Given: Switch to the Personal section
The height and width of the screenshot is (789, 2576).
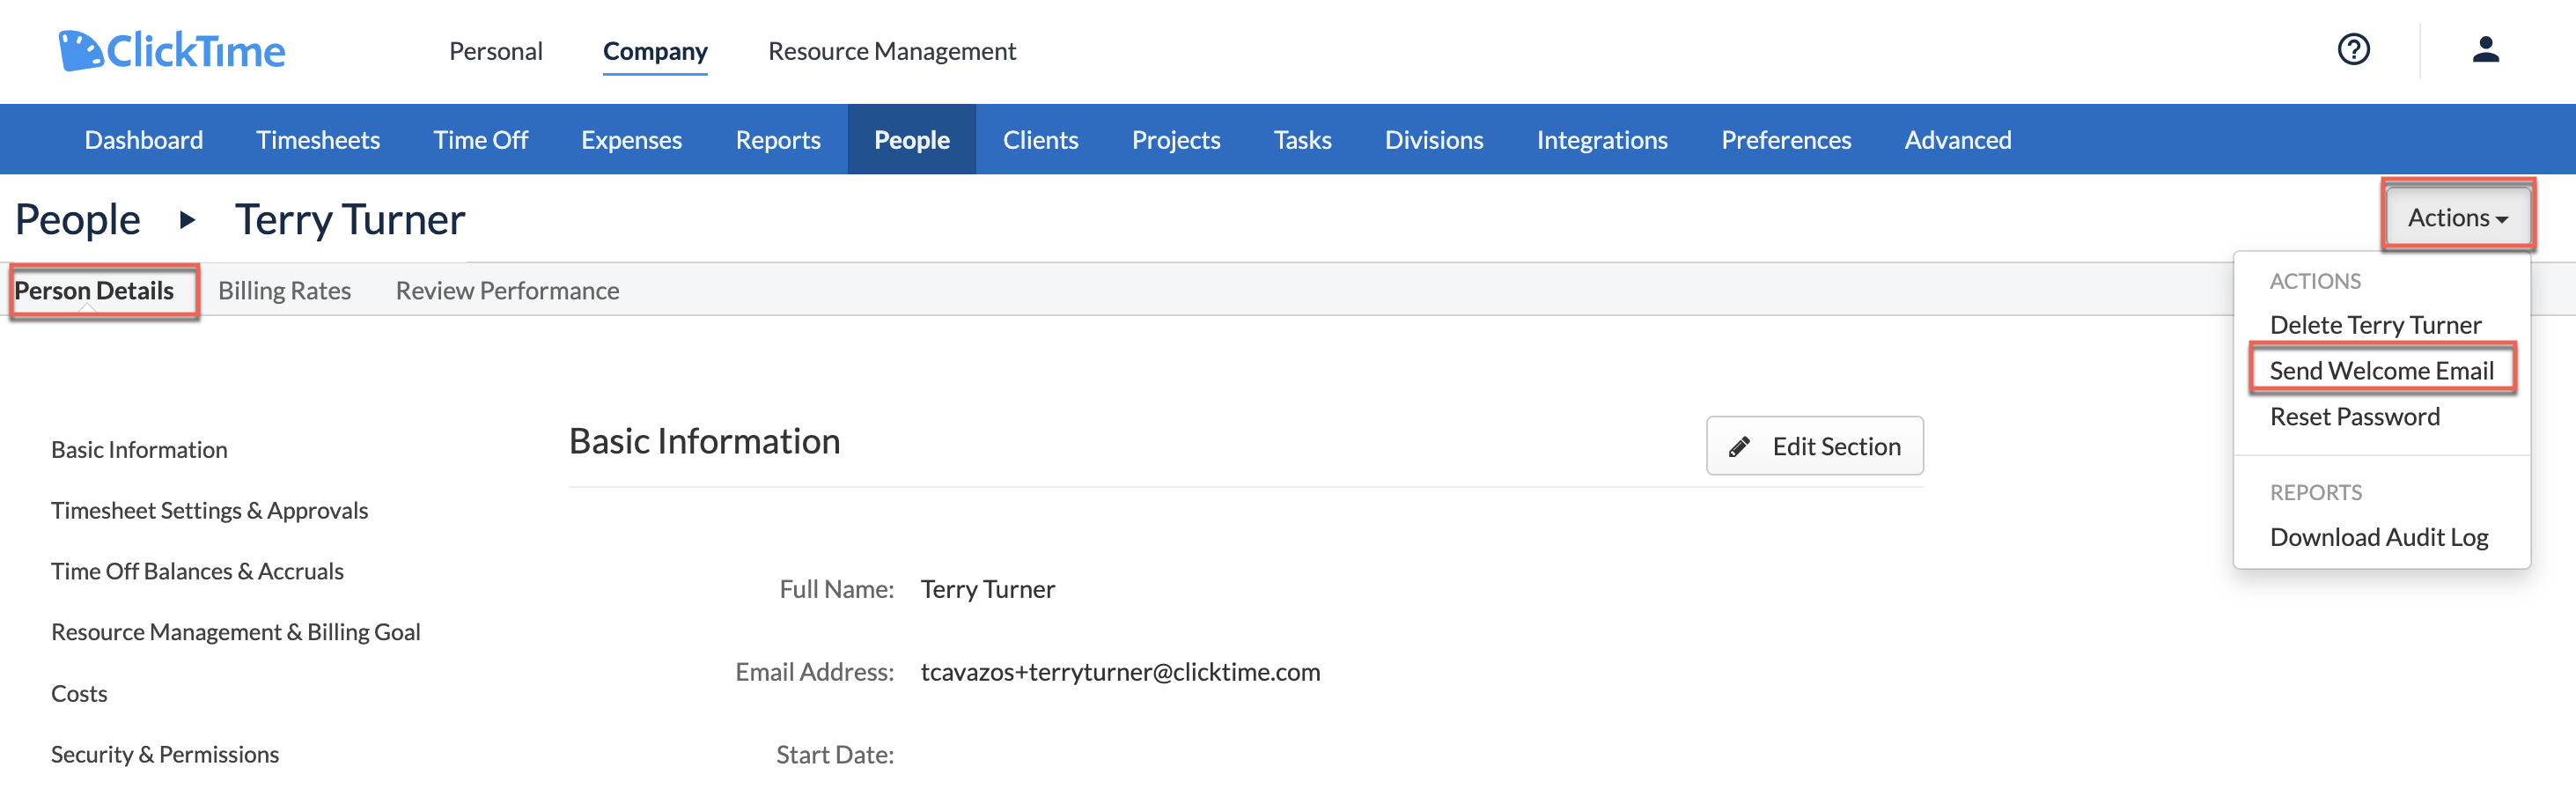Looking at the screenshot, I should click(496, 51).
